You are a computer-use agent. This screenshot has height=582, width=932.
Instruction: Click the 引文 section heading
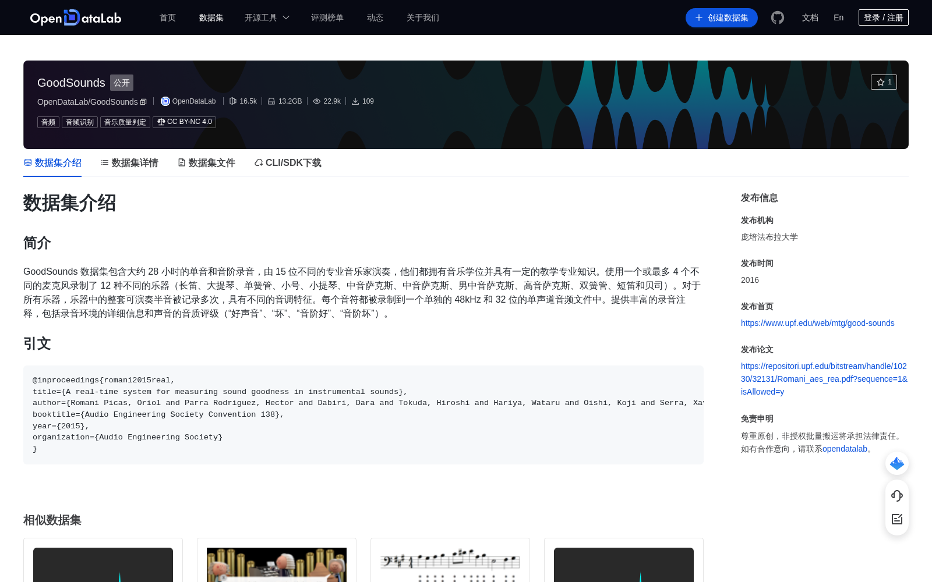(x=37, y=343)
